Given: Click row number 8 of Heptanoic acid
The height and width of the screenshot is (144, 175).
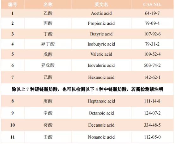Looking at the screenshot, I should coord(13,101).
